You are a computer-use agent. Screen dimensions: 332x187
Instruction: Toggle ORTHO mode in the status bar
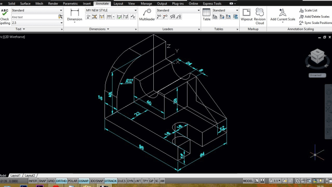(61, 181)
